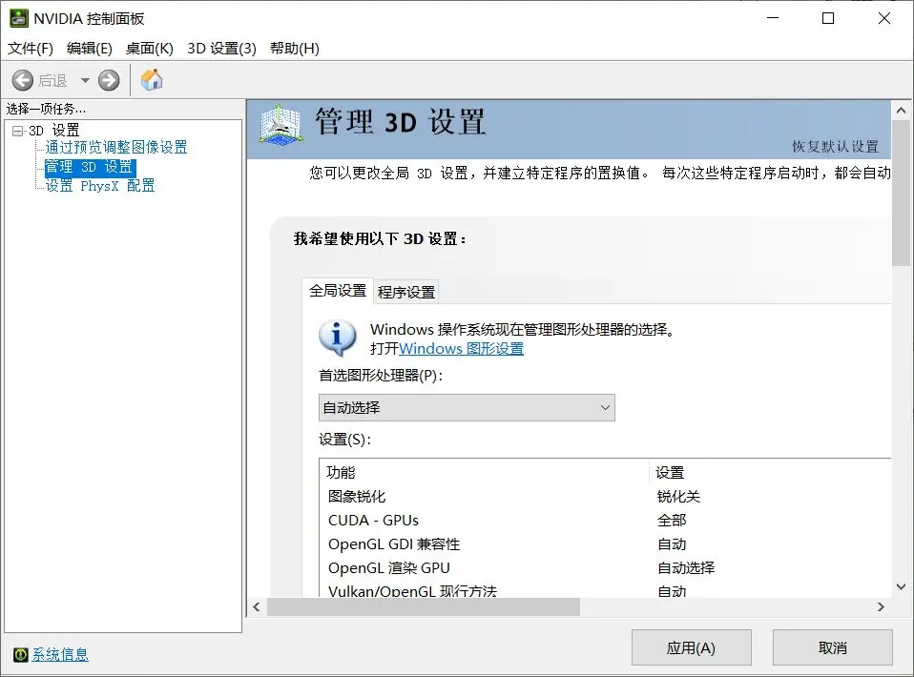914x677 pixels.
Task: Click the vertical scrollbar up arrow
Action: 901,110
